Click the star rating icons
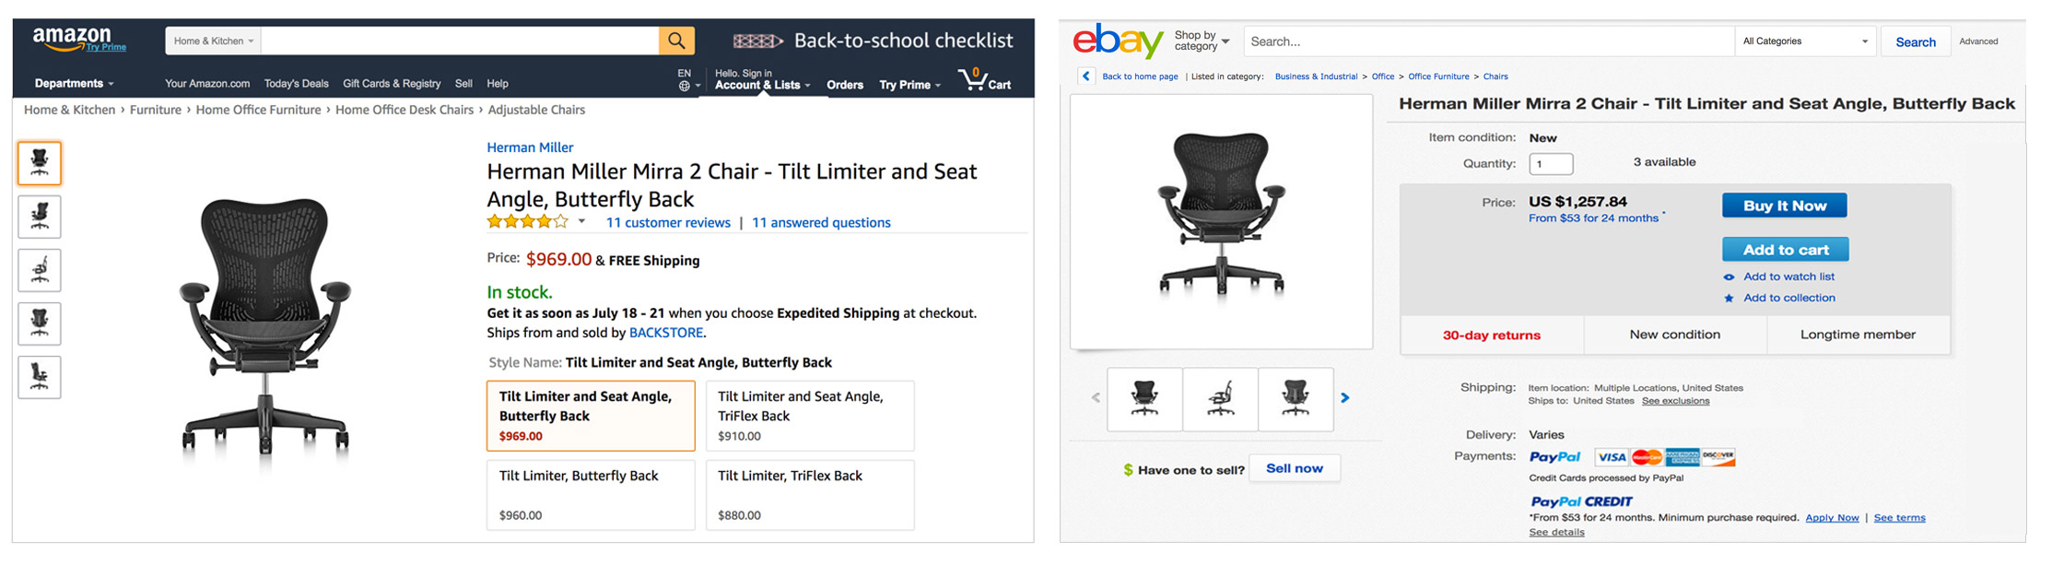Viewport: 2052px width, 565px height. click(527, 222)
